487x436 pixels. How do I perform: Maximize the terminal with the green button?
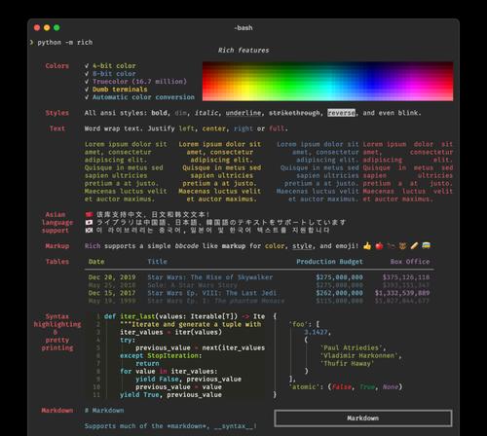click(56, 28)
